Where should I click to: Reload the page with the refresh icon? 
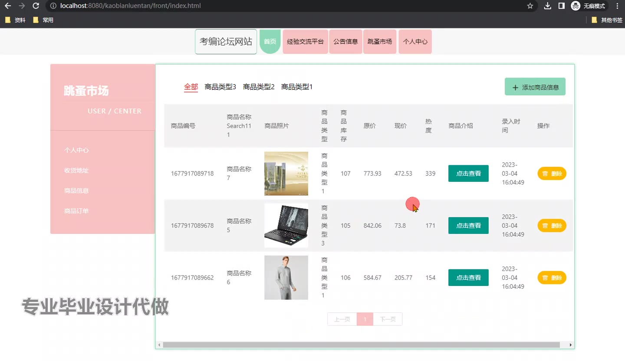36,6
